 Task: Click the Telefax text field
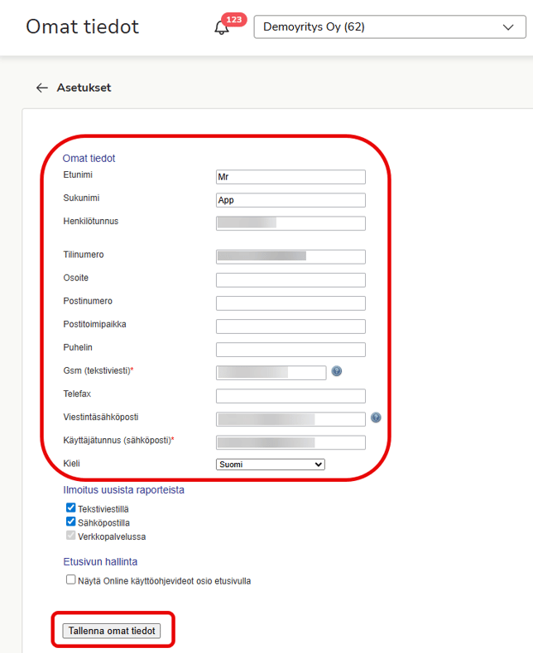tap(290, 396)
